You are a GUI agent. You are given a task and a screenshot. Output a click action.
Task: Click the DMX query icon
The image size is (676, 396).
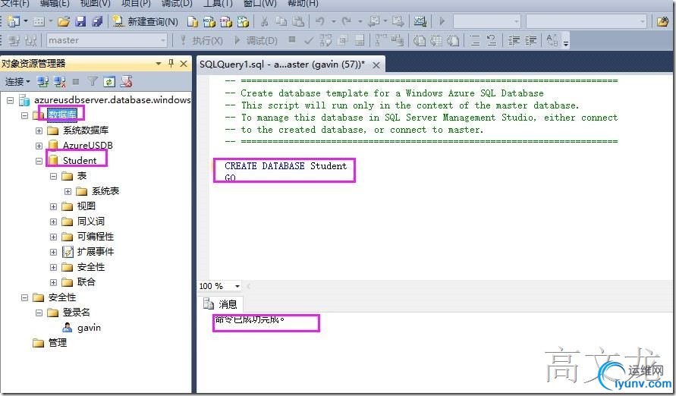pos(226,21)
